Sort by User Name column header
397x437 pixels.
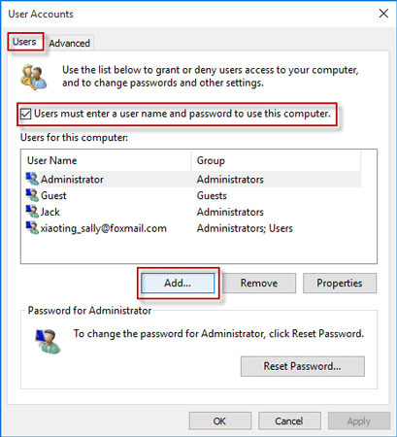click(106, 160)
